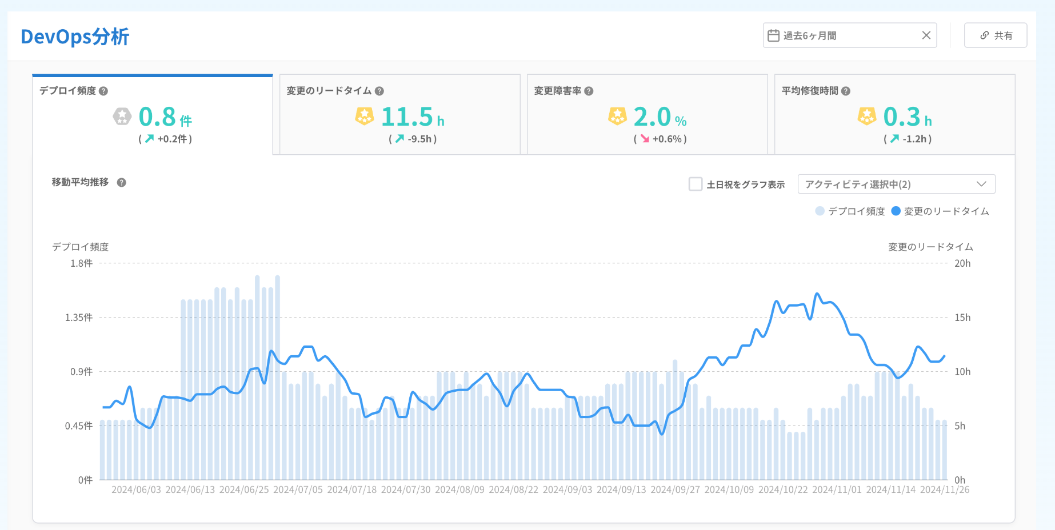Click gold badge icon on 変更障害率 card

coord(617,117)
